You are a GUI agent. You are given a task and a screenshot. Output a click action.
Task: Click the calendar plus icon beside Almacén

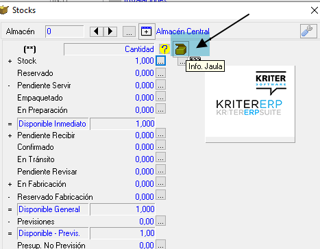coord(147,31)
